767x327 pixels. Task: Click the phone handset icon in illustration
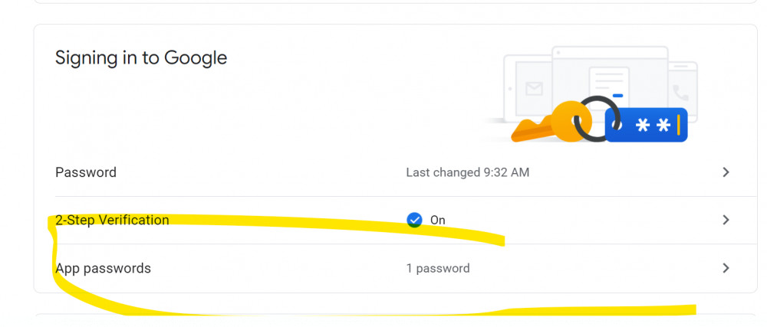tap(680, 92)
